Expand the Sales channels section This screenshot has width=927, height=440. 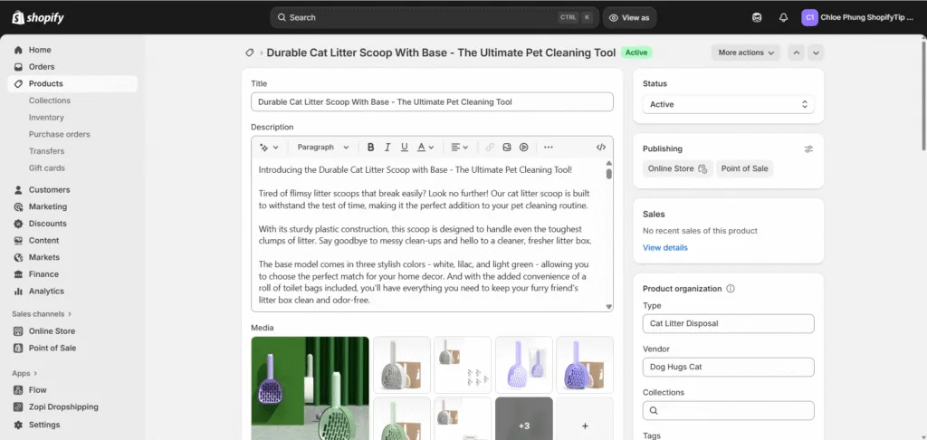point(42,314)
